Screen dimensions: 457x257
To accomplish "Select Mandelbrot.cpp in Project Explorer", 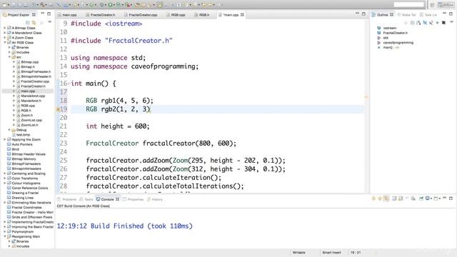I will click(33, 96).
